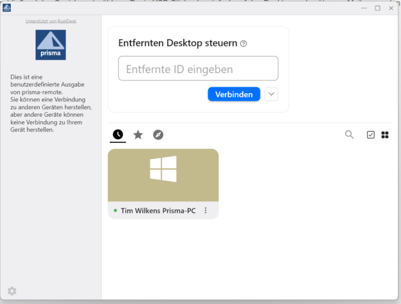Viewport: 401px width, 304px height.
Task: Switch to the favorites star tab
Action: point(138,134)
